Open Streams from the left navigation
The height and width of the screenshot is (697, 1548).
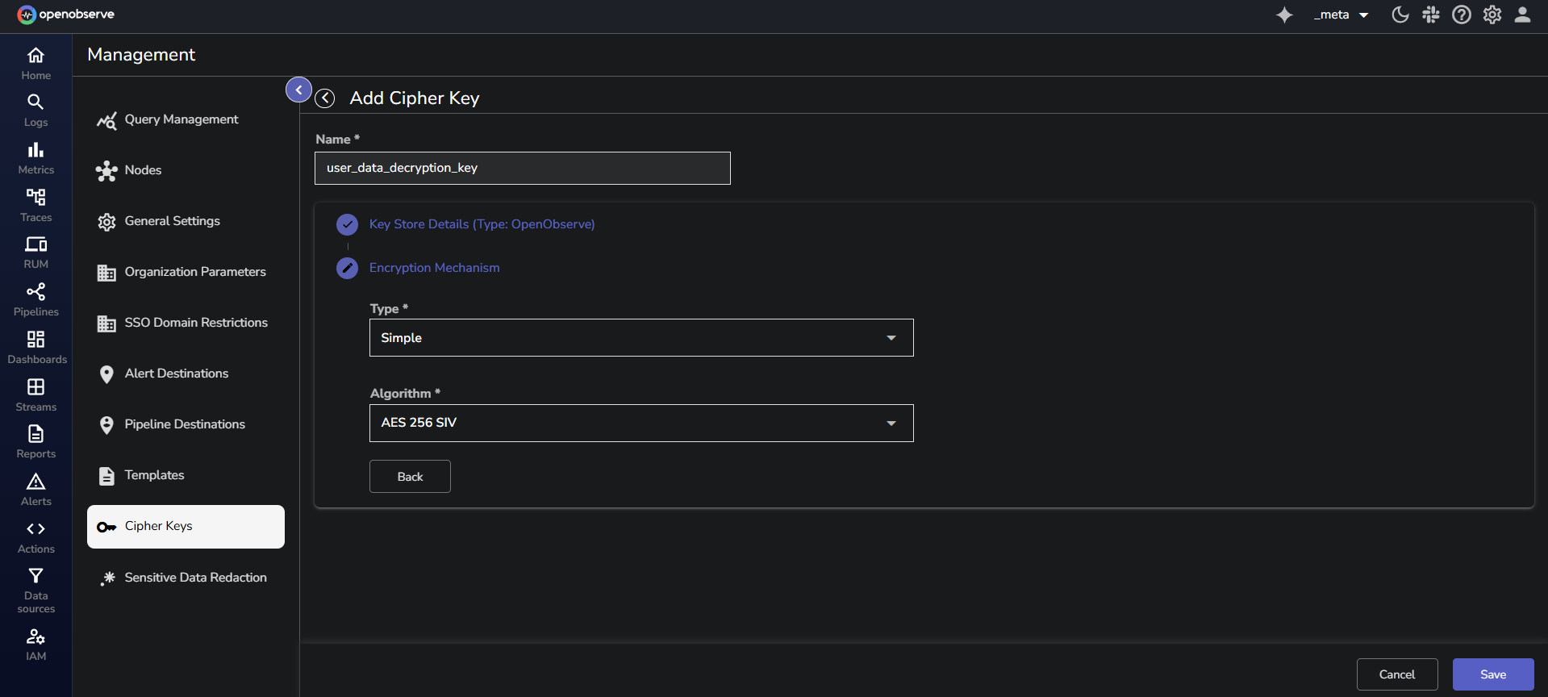point(35,394)
